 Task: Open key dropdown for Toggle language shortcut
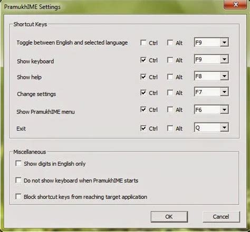[224, 42]
